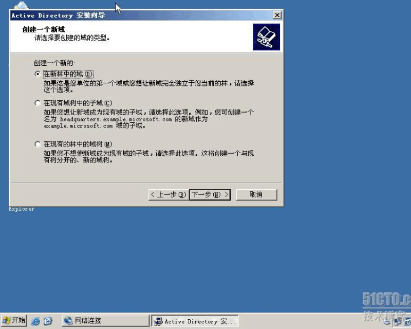Click the rightmost system tray icon
Screen dimensions: 411x329
tap(407, 321)
